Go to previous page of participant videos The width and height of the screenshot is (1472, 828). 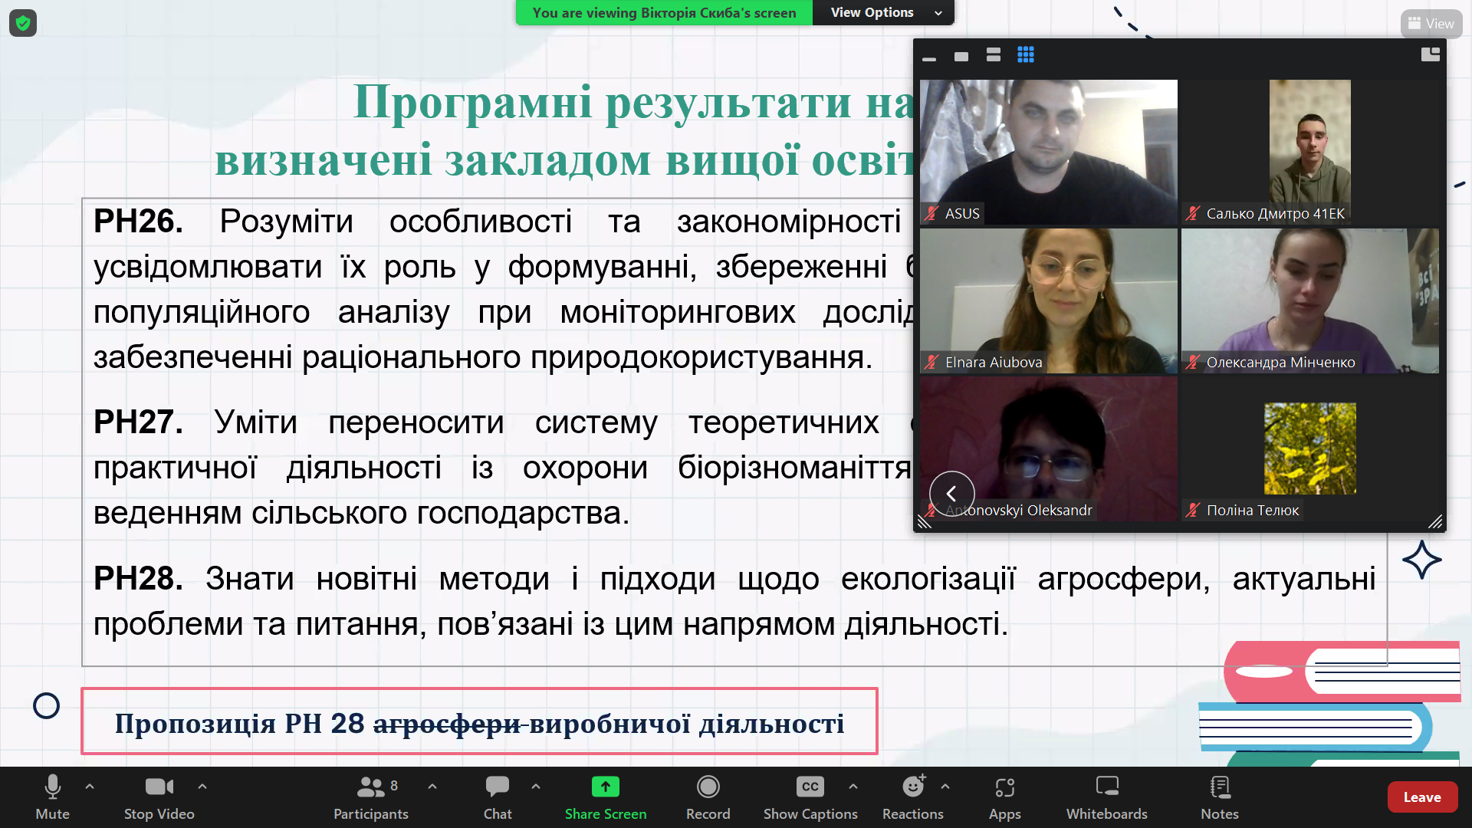(x=952, y=494)
